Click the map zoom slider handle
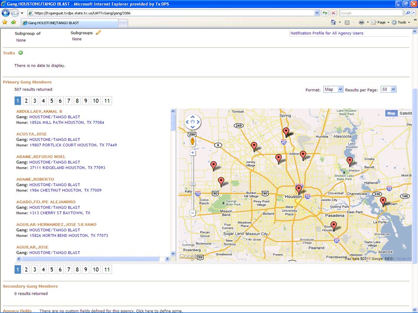Image resolution: width=418 pixels, height=313 pixels. [x=192, y=184]
